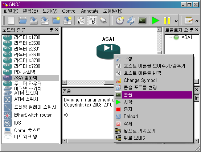
Task: Open the 파일(F) menu
Action: [x=11, y=11]
